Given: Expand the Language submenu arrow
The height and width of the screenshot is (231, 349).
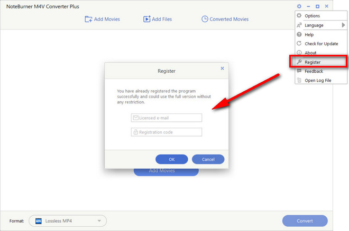Looking at the screenshot, I should [x=343, y=25].
